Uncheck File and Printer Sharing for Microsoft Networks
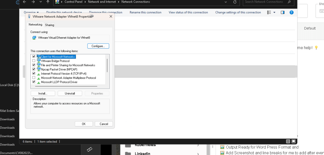Screen dimensions: 324x155 [34, 65]
